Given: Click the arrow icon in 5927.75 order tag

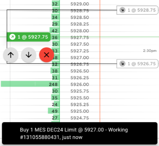Looking at the screenshot, I should click(12, 37).
